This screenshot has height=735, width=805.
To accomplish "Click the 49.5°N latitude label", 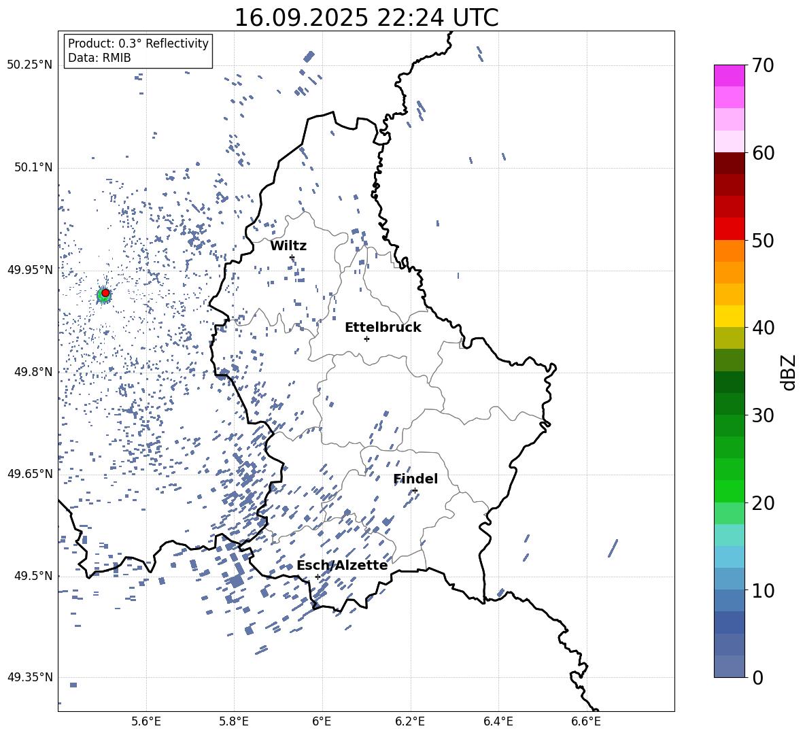I will [33, 576].
